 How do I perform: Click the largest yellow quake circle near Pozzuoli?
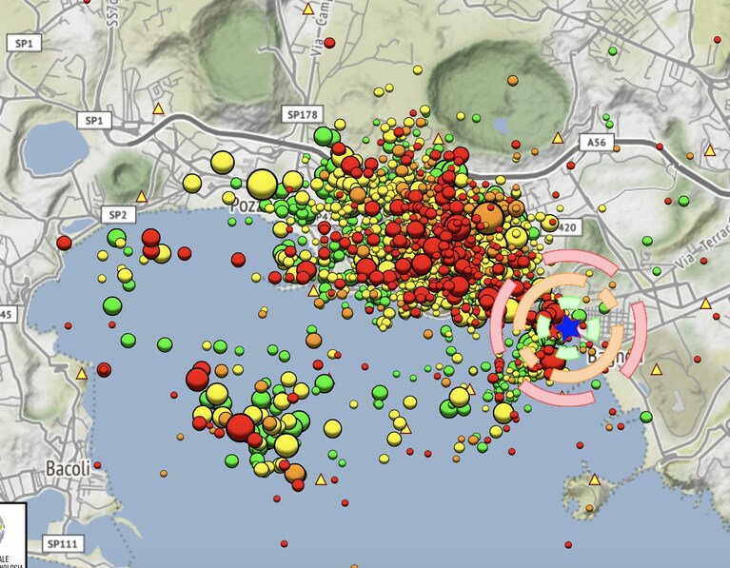pyautogui.click(x=262, y=185)
